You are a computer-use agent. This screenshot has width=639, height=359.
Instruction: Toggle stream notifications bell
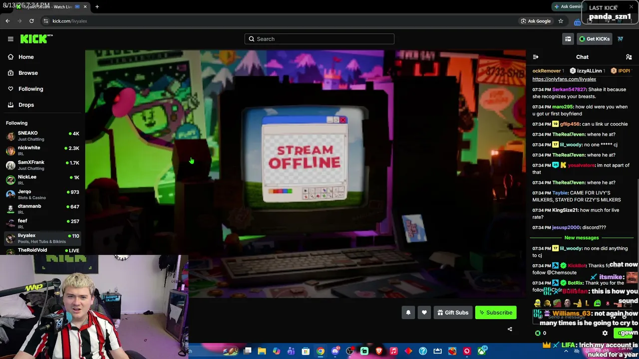pyautogui.click(x=408, y=313)
